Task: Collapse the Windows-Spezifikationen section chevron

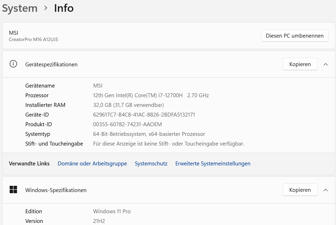Action: point(326,190)
